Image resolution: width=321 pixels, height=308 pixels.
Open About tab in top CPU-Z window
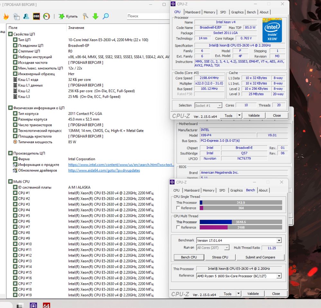point(264,12)
